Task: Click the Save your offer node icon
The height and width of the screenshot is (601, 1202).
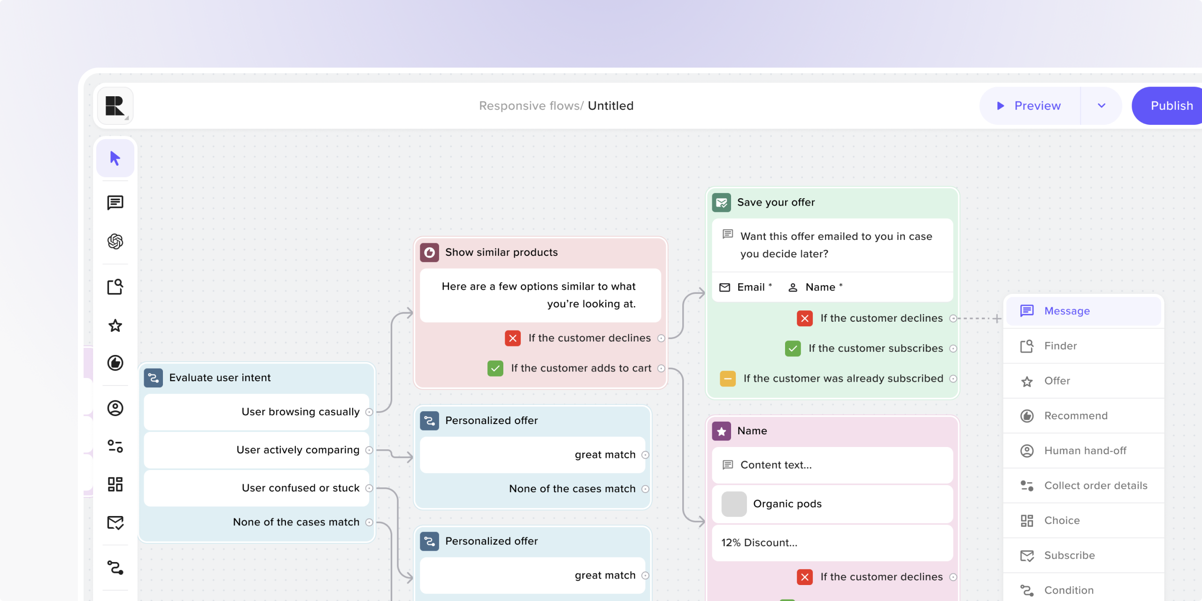Action: pos(721,202)
